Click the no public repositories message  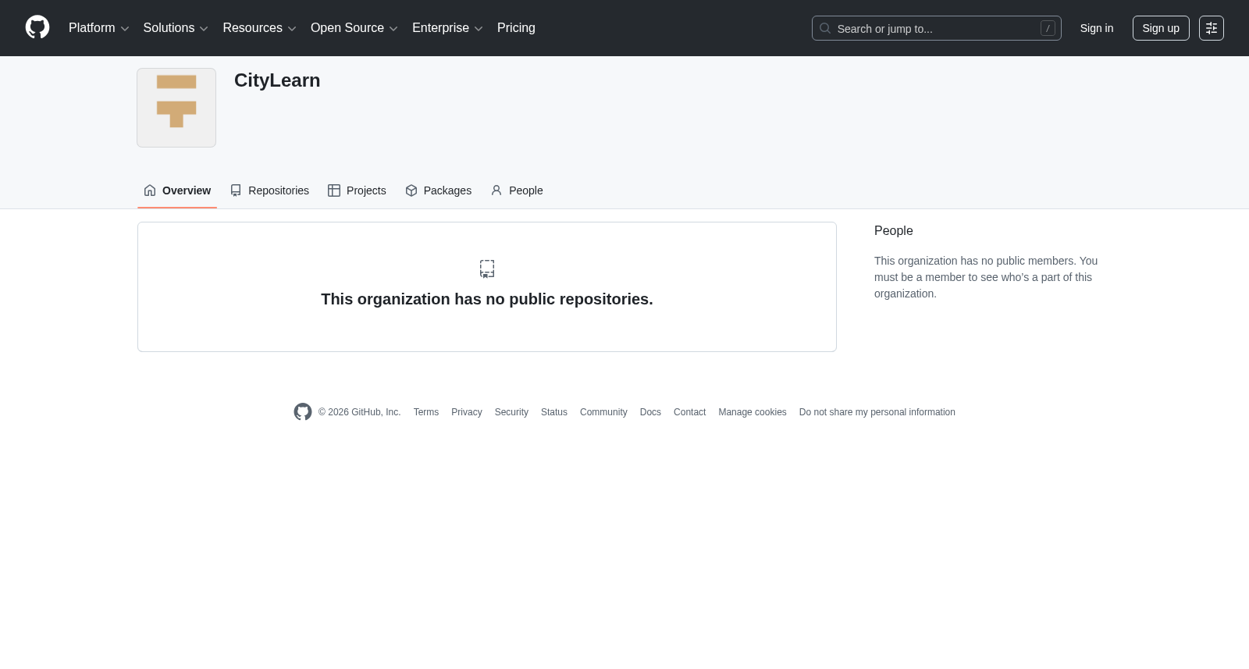pos(487,299)
